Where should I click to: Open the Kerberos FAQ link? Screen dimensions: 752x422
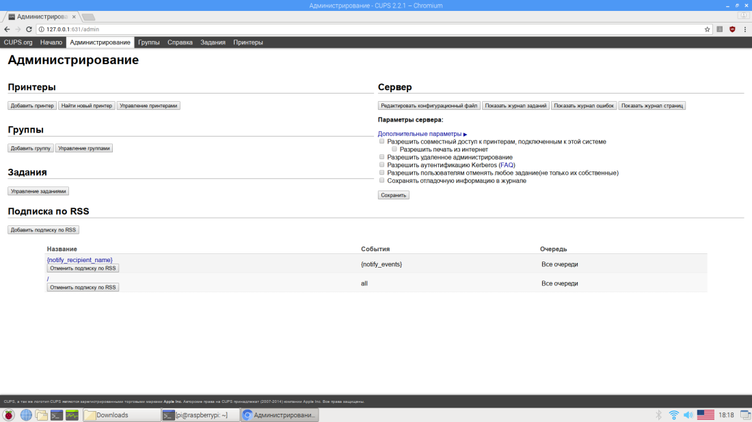pos(507,165)
